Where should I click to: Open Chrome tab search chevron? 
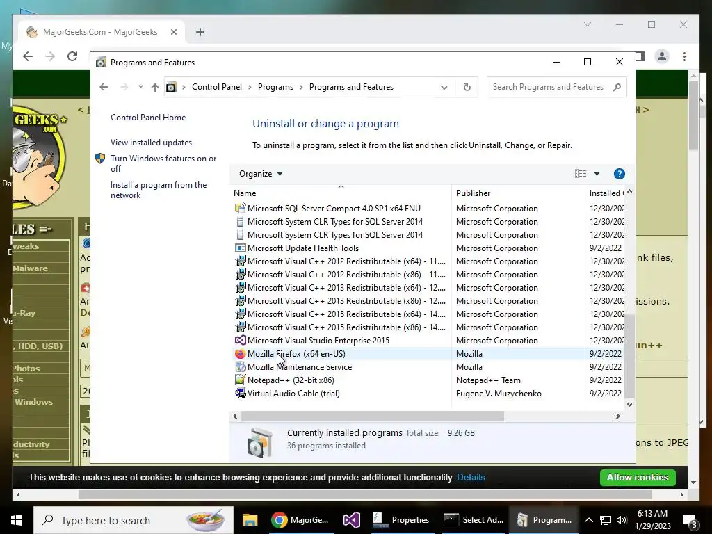click(587, 24)
